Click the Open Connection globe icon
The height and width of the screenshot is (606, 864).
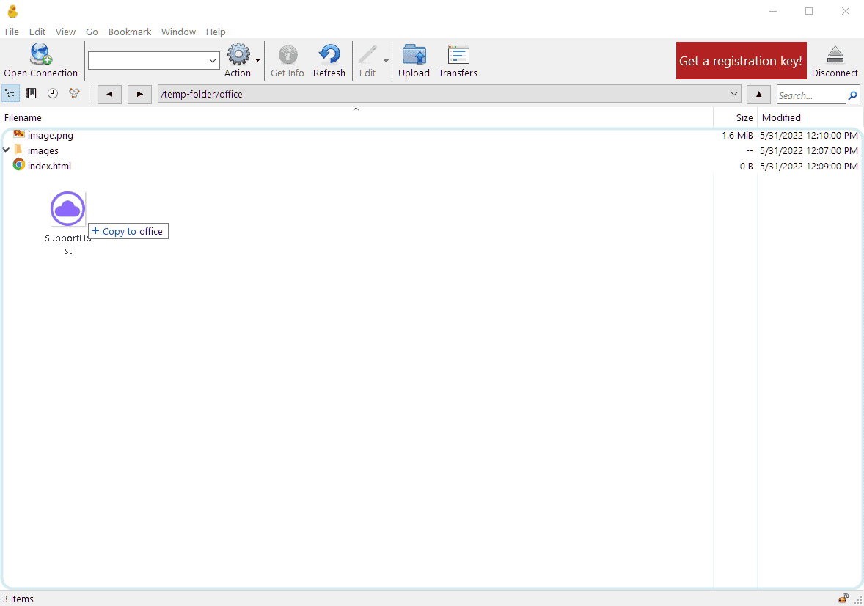(41, 54)
